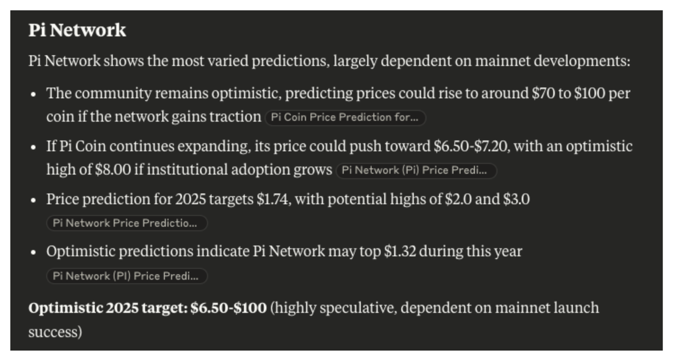Click the "Pi Network" heading
The image size is (674, 360).
tap(77, 30)
